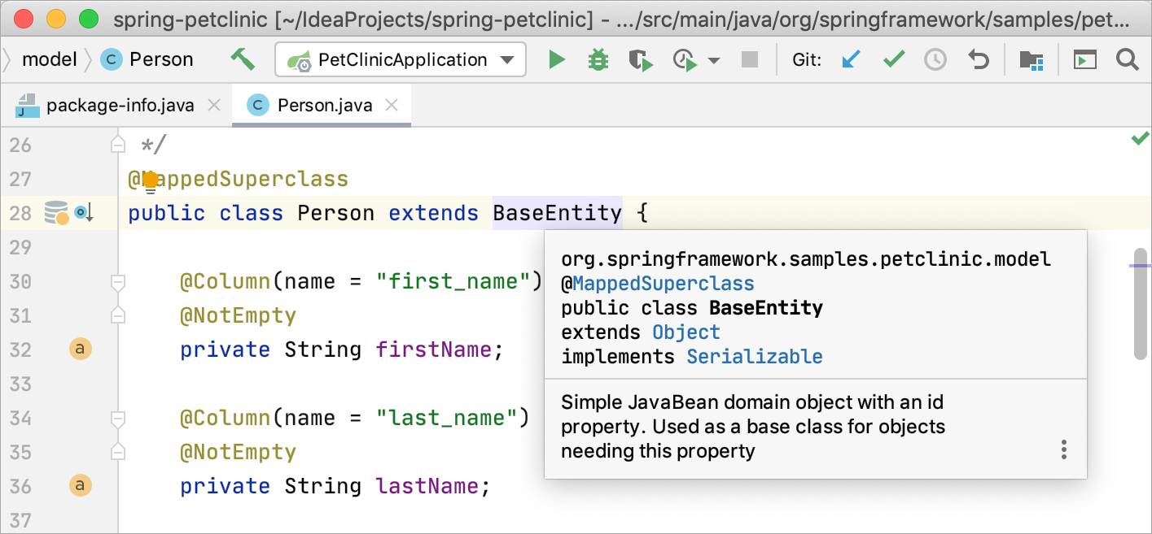Viewport: 1152px width, 534px height.
Task: Select the Person.java tab
Action: (x=322, y=106)
